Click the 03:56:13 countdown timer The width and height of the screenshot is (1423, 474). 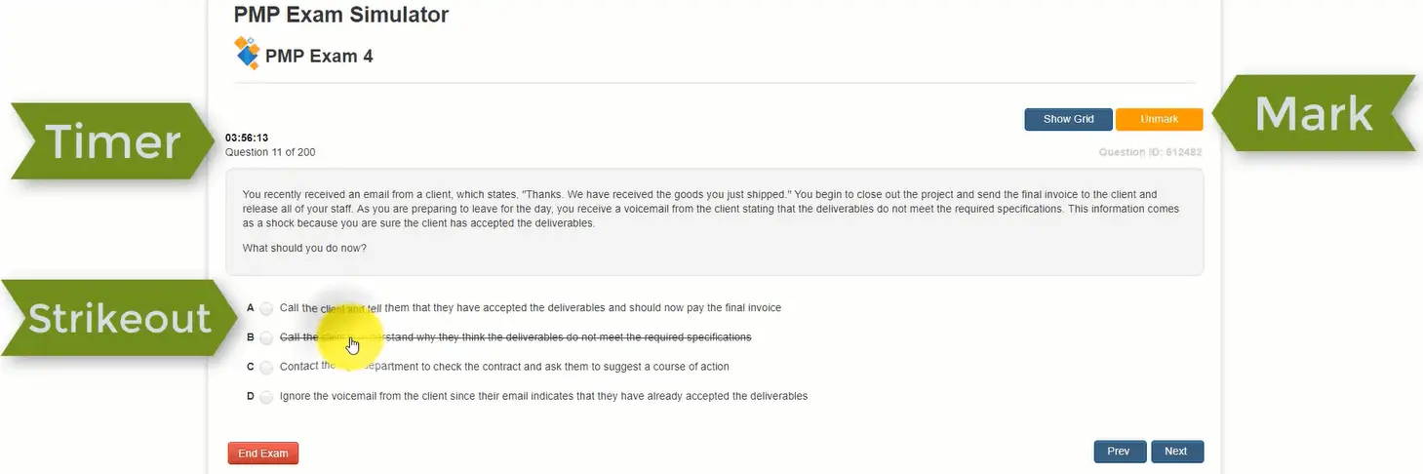point(247,138)
